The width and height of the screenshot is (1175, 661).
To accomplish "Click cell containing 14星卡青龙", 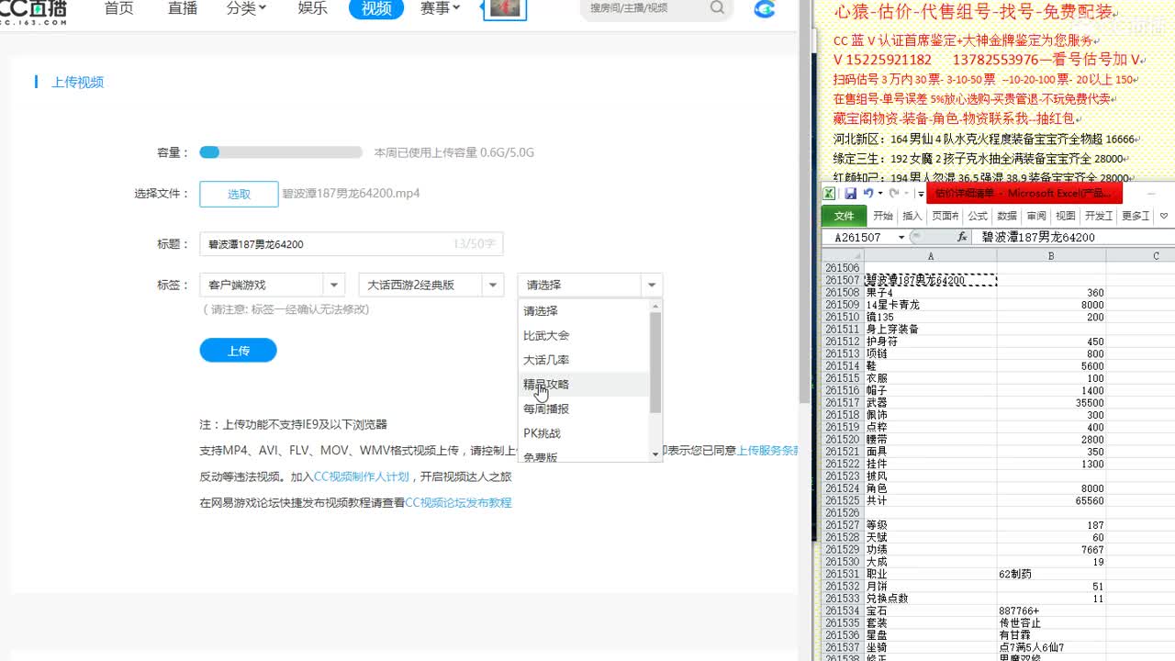I will coord(930,305).
